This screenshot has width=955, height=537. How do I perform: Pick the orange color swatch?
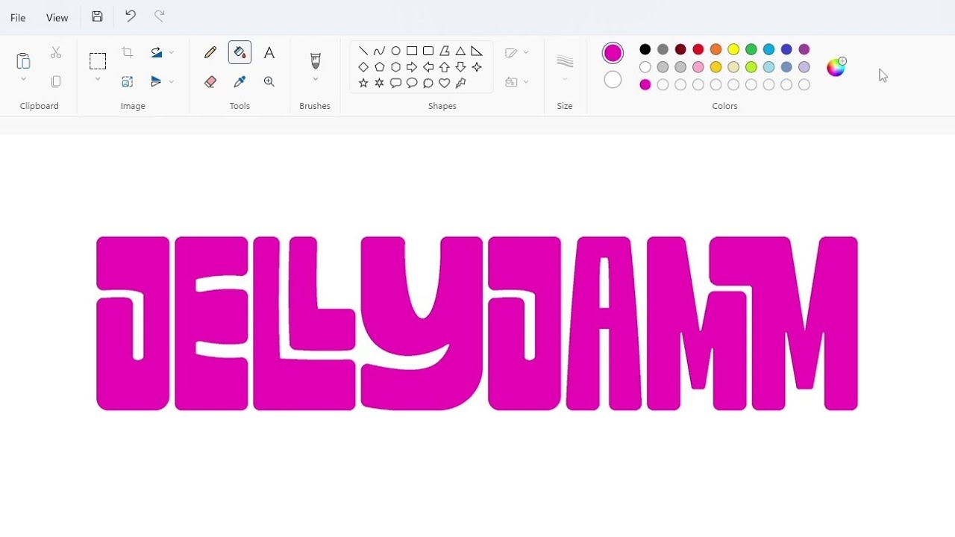tap(716, 49)
